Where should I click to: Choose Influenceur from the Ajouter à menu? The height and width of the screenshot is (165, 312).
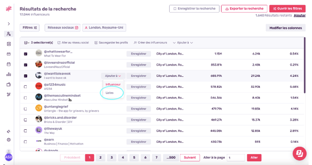113,85
